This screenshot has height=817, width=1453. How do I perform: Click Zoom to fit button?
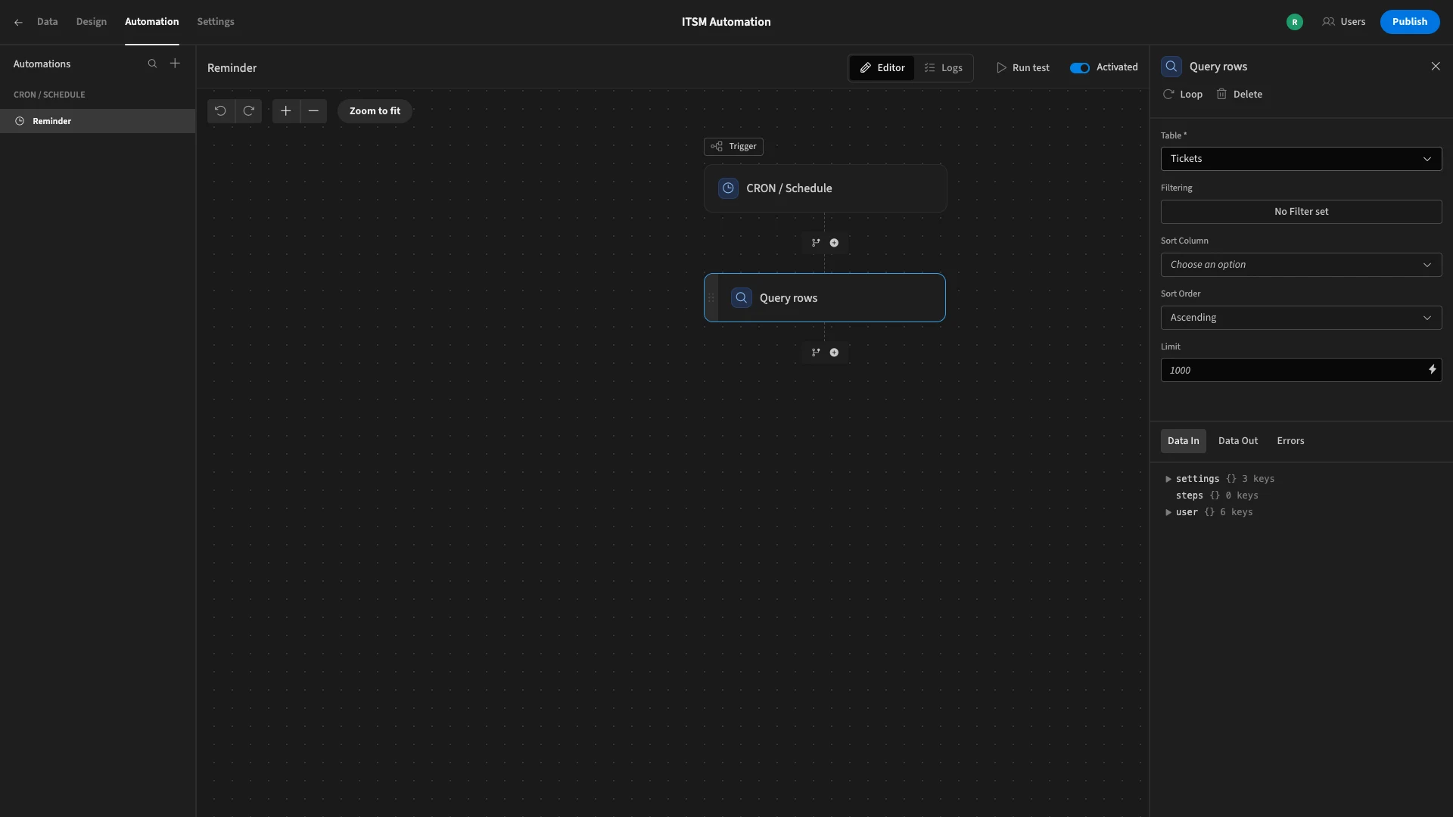pos(375,111)
